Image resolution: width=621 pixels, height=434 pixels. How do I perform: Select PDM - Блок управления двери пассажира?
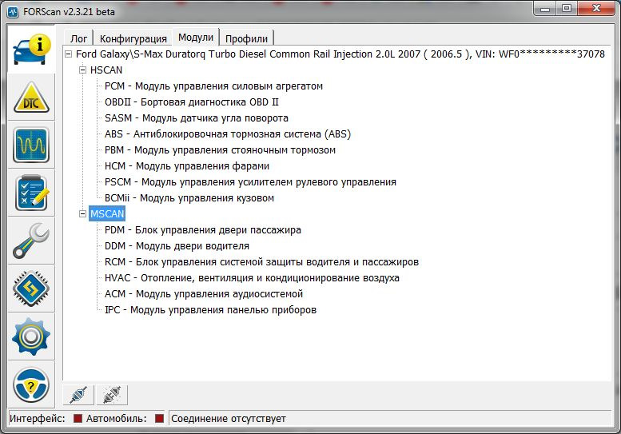point(203,229)
